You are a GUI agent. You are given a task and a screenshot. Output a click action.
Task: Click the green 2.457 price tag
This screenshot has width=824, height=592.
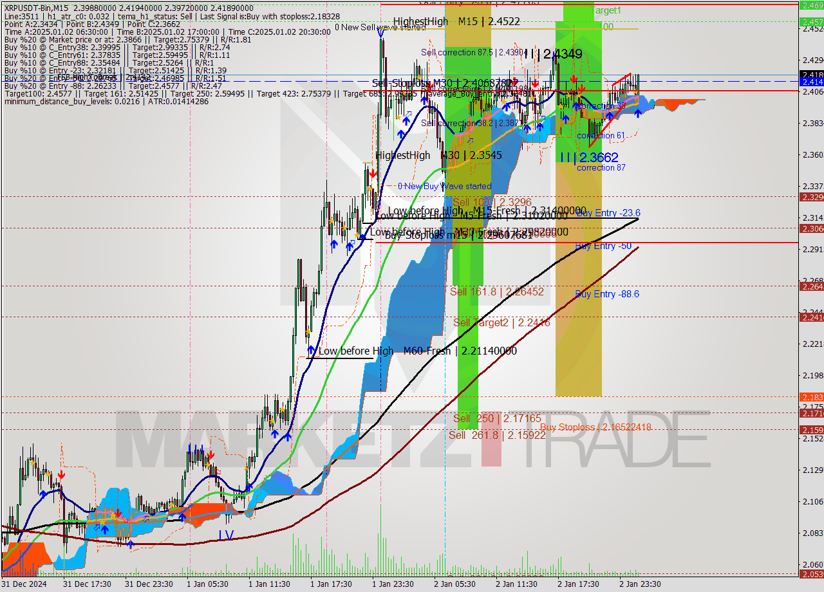811,22
